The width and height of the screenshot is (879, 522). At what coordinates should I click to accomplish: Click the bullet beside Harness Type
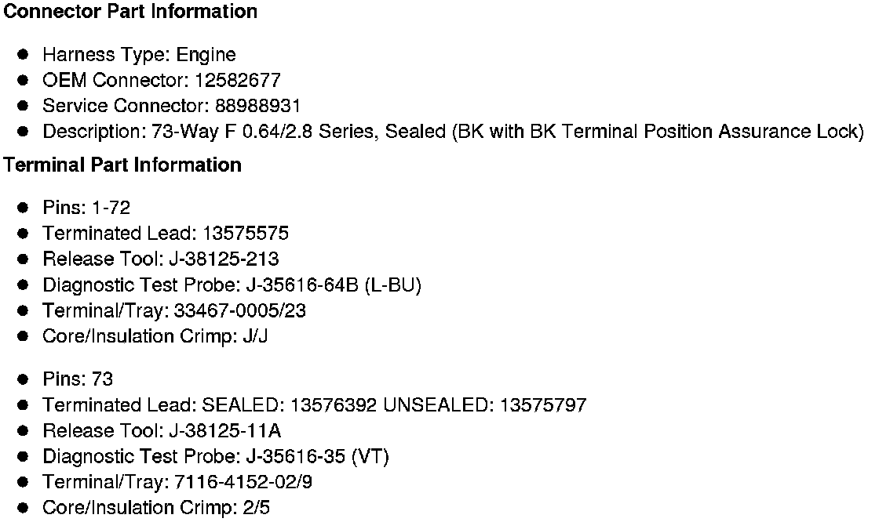pyautogui.click(x=24, y=55)
